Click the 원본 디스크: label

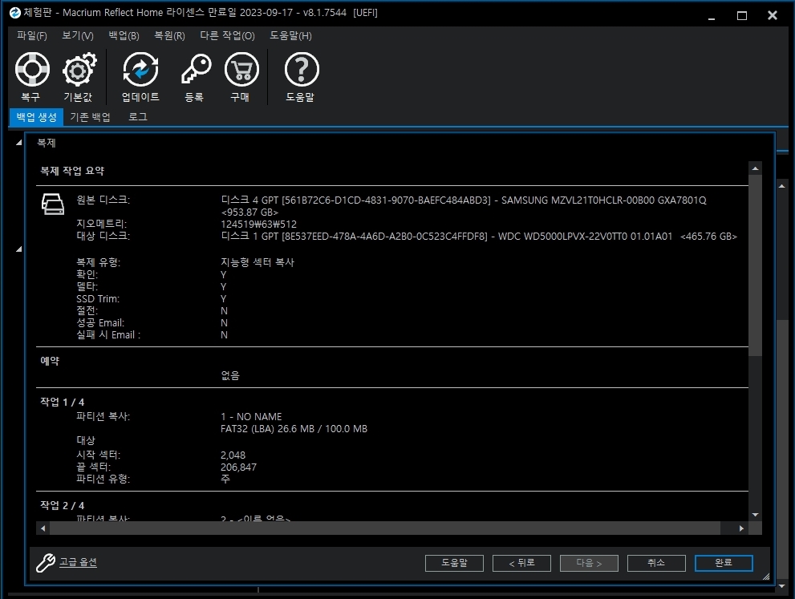pyautogui.click(x=103, y=200)
